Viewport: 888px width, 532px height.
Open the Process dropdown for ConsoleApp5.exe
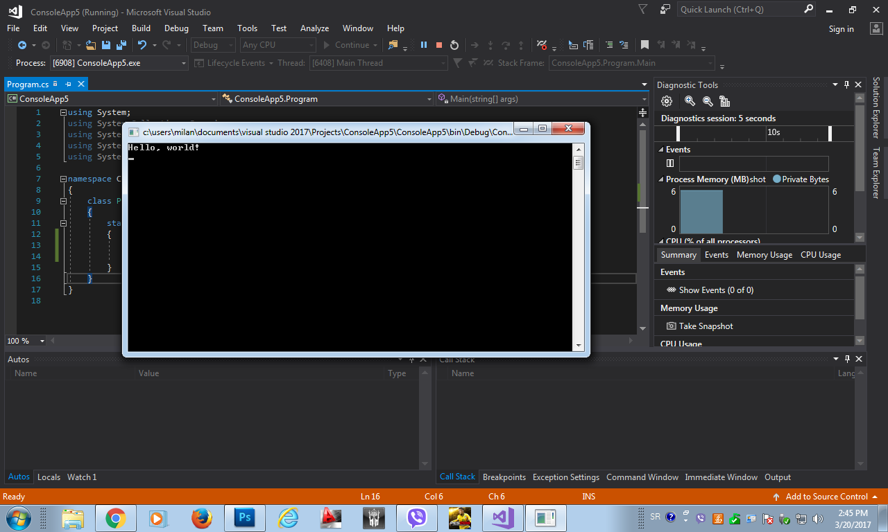pos(184,63)
